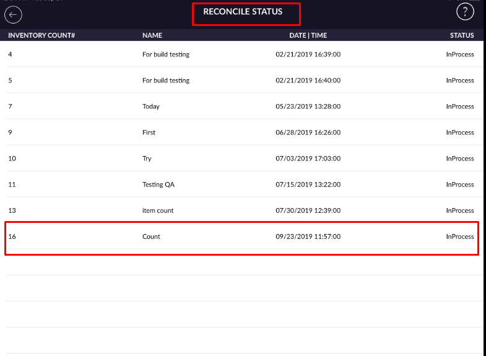Click the InProcess status for Testing QA
486x356 pixels.
(x=460, y=185)
